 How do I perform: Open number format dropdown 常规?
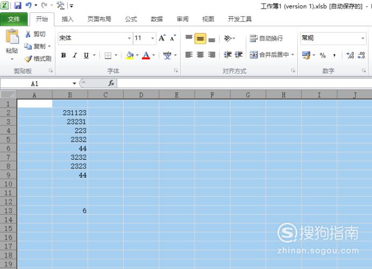(363, 38)
